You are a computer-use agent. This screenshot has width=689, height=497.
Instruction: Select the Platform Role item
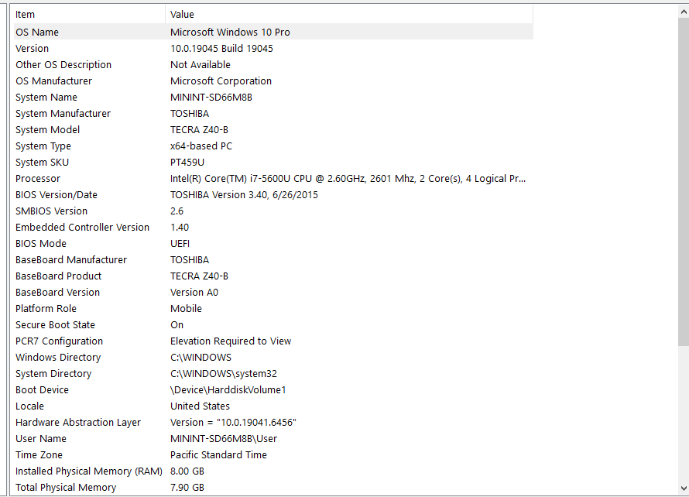pyautogui.click(x=46, y=308)
